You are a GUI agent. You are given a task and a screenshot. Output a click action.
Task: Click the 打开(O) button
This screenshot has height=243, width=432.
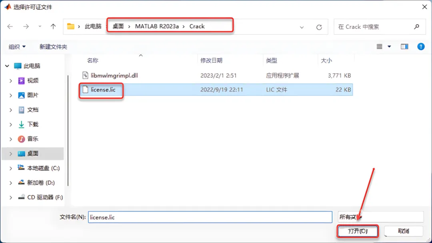pos(358,231)
